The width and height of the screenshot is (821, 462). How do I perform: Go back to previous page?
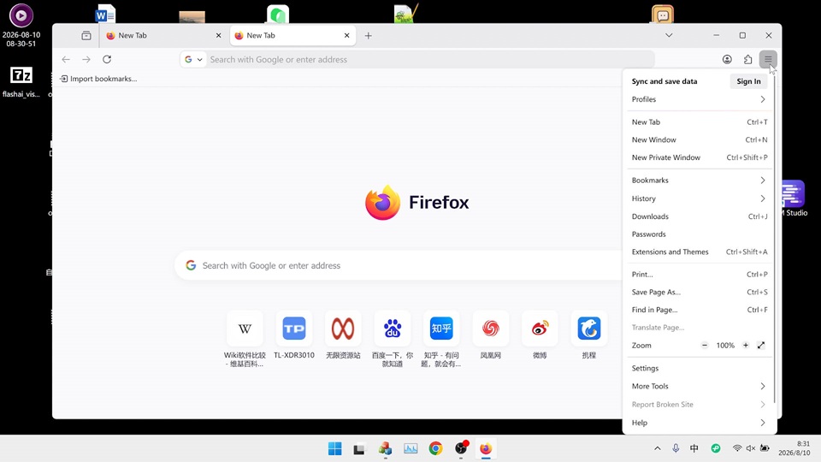[x=66, y=59]
